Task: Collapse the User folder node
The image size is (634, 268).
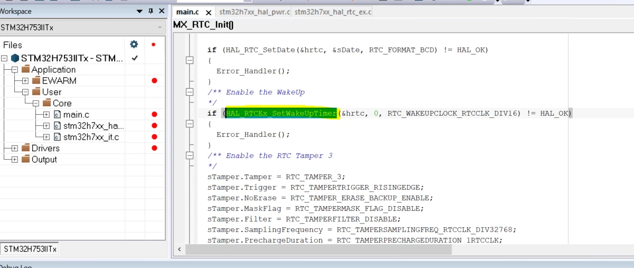Action: coord(25,92)
